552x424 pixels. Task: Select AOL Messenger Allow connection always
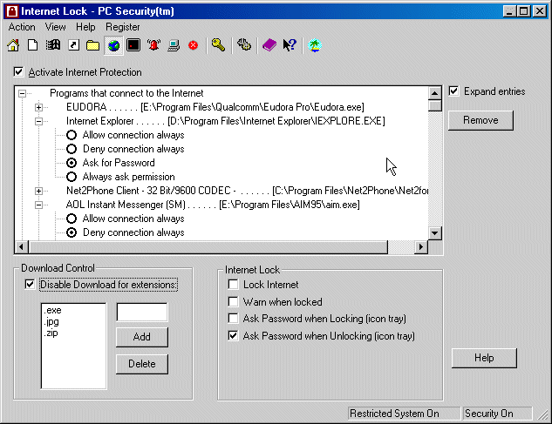[72, 219]
